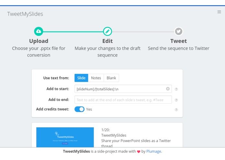This screenshot has width=225, height=160.
Task: Open help icon for Add credits tweet
Action: [x=176, y=110]
